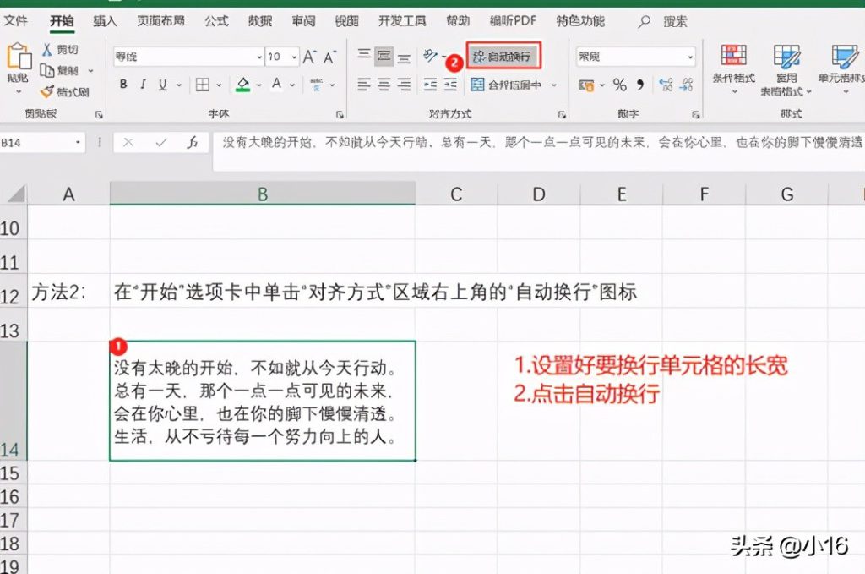
Task: Switch to the 开发工具 tab
Action: click(x=402, y=21)
